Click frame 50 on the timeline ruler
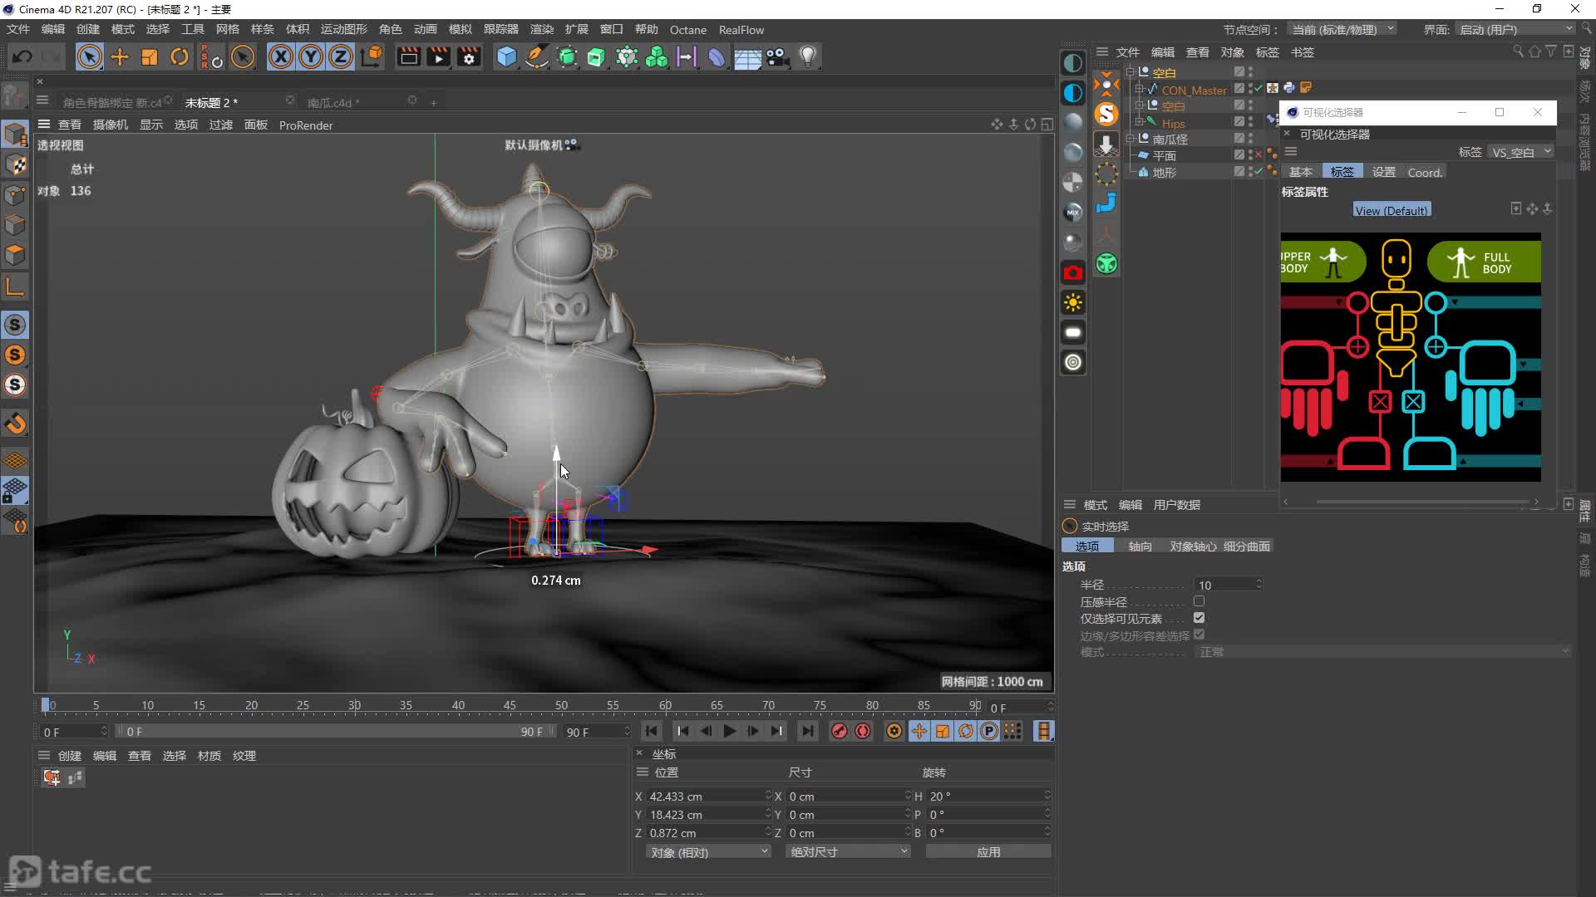The height and width of the screenshot is (897, 1596). 562,705
